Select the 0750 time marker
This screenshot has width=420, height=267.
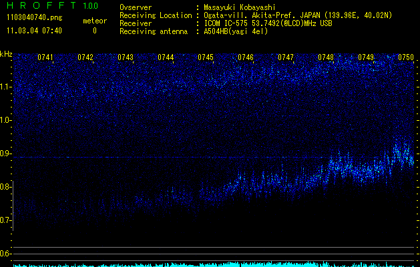[406, 57]
